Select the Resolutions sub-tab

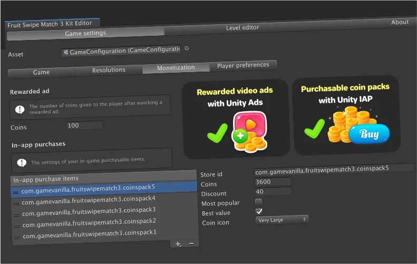[x=109, y=70]
